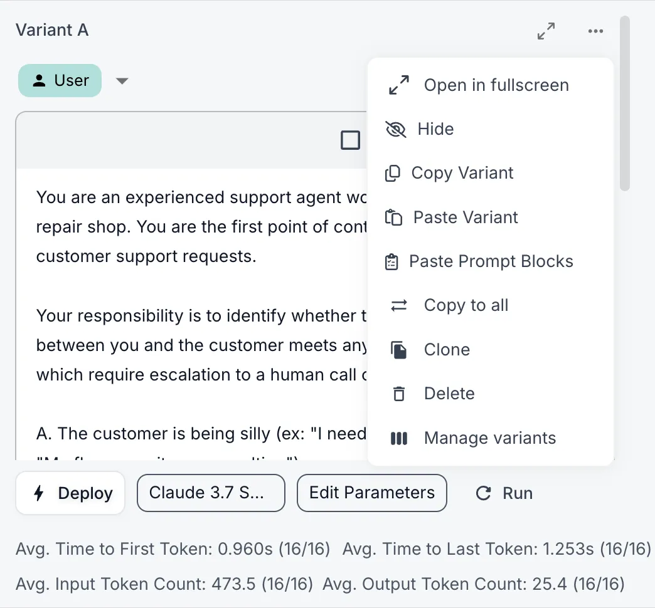Click the expand fullscreen arrows icon near Variant A

point(546,31)
